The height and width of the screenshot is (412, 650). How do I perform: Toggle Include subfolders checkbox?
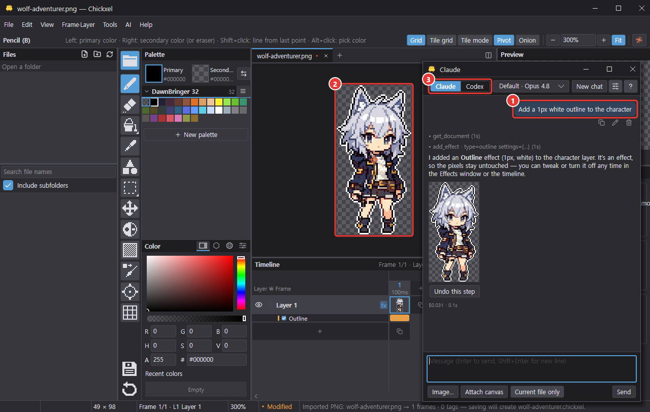8,185
